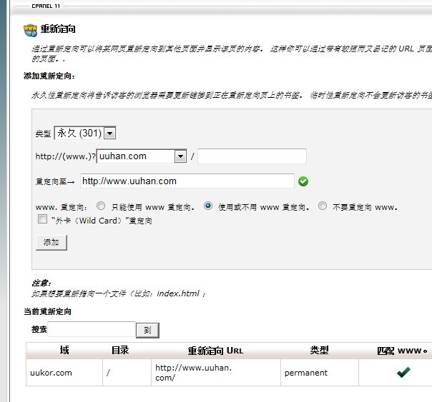Viewport: 432px width, 402px height.
Task: Select the 只能使用 www 重定向 radio button
Action: tap(101, 206)
